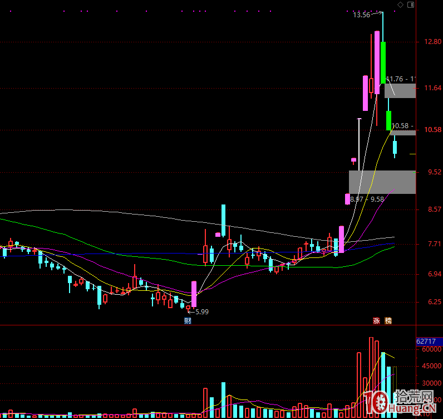Screen dimensions: 443x419
Task: Select the tall cyan candle peaking near 8.57
Action: [224, 221]
